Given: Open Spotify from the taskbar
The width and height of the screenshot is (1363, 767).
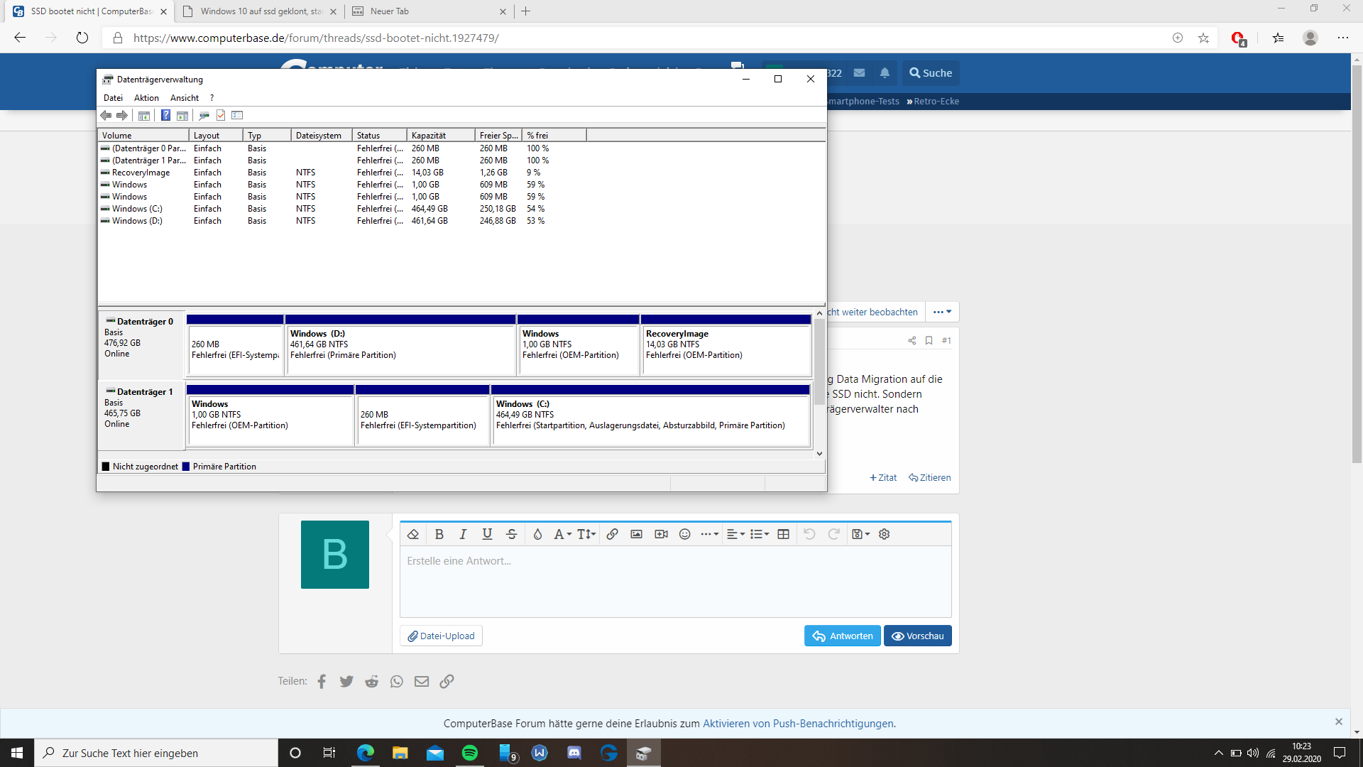Looking at the screenshot, I should pos(470,753).
